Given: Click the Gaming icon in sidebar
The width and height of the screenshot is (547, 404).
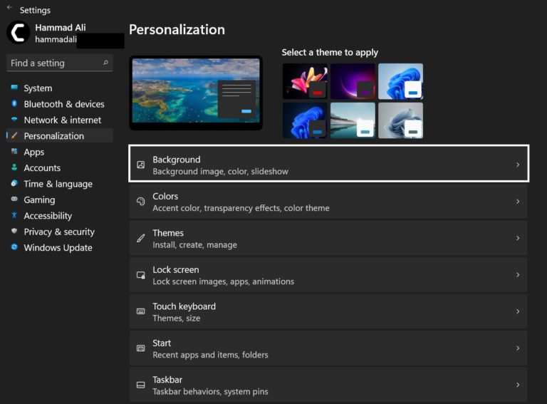Looking at the screenshot, I should pos(14,200).
